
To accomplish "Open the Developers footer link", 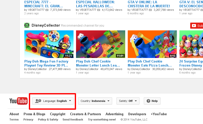I will coord(137,114).
